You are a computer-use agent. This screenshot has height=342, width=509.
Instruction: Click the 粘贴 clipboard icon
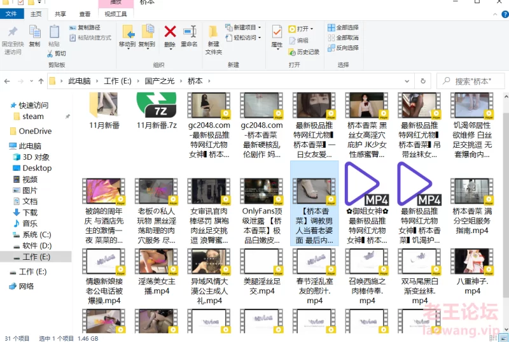[54, 32]
